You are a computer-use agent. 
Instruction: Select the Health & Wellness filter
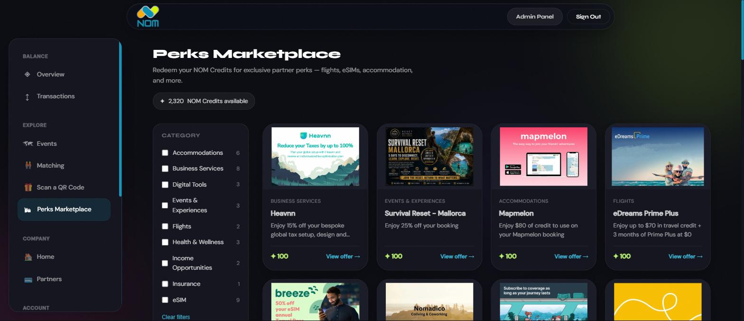pyautogui.click(x=165, y=242)
